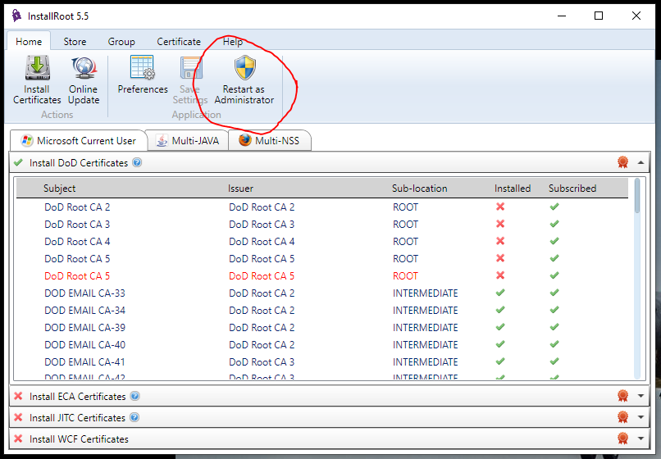
Task: Select DOD EMAIL CA-39 row
Action: (x=322, y=328)
